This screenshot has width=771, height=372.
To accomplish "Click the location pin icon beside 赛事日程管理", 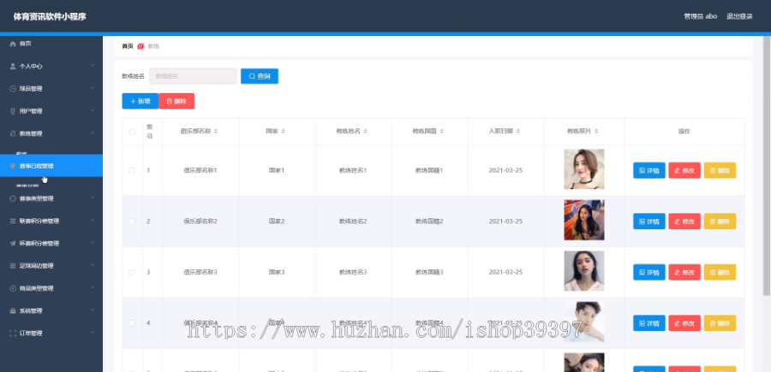I will click(13, 166).
